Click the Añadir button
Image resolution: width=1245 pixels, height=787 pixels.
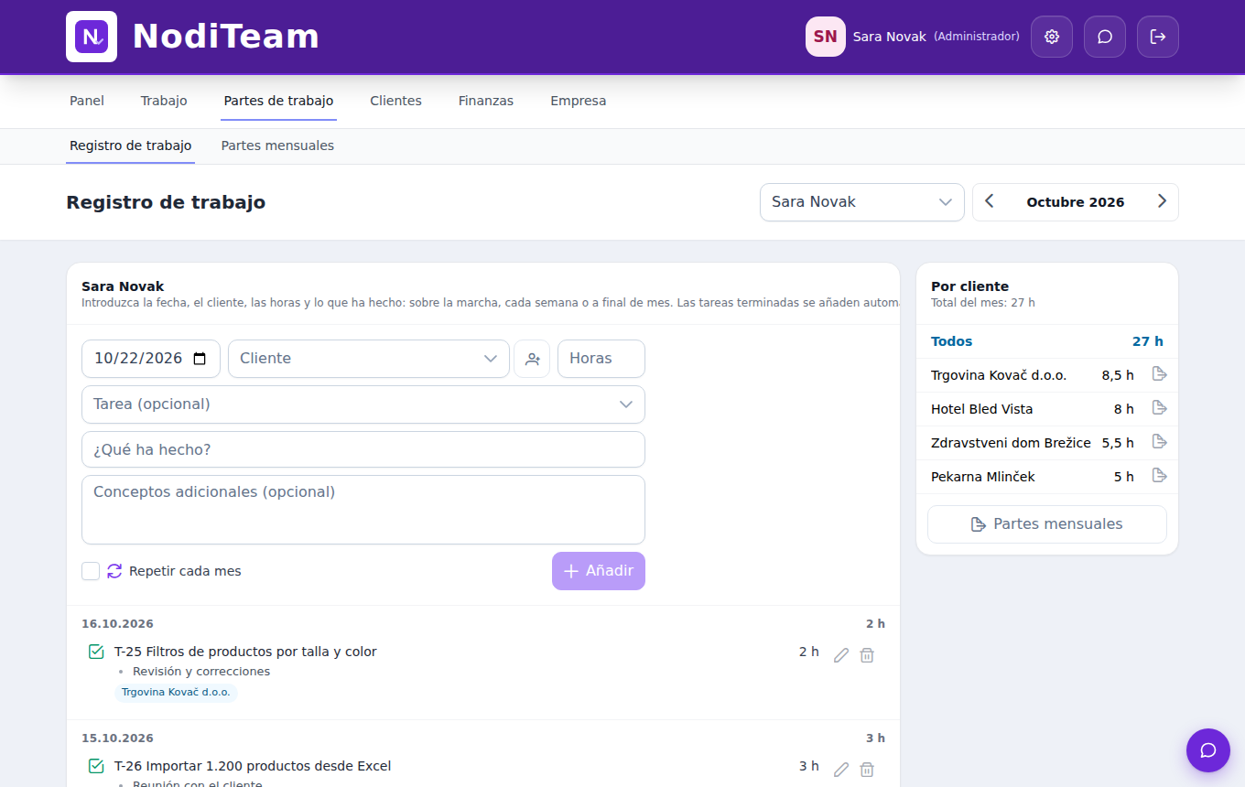pos(599,571)
